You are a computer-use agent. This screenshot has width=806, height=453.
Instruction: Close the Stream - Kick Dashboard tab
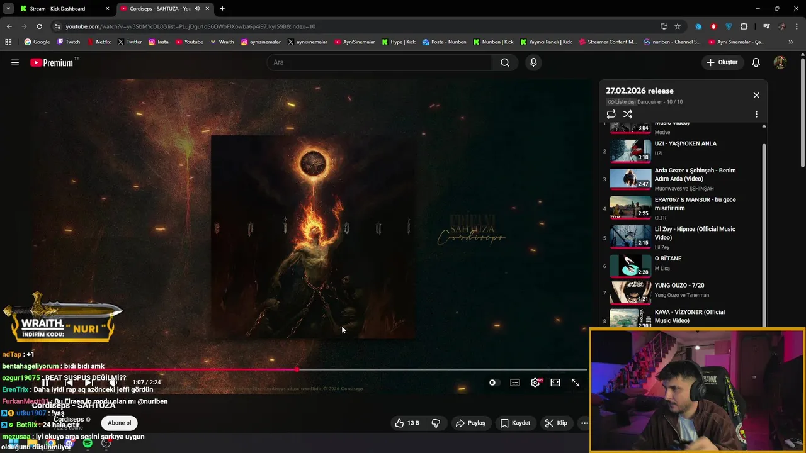(x=107, y=9)
